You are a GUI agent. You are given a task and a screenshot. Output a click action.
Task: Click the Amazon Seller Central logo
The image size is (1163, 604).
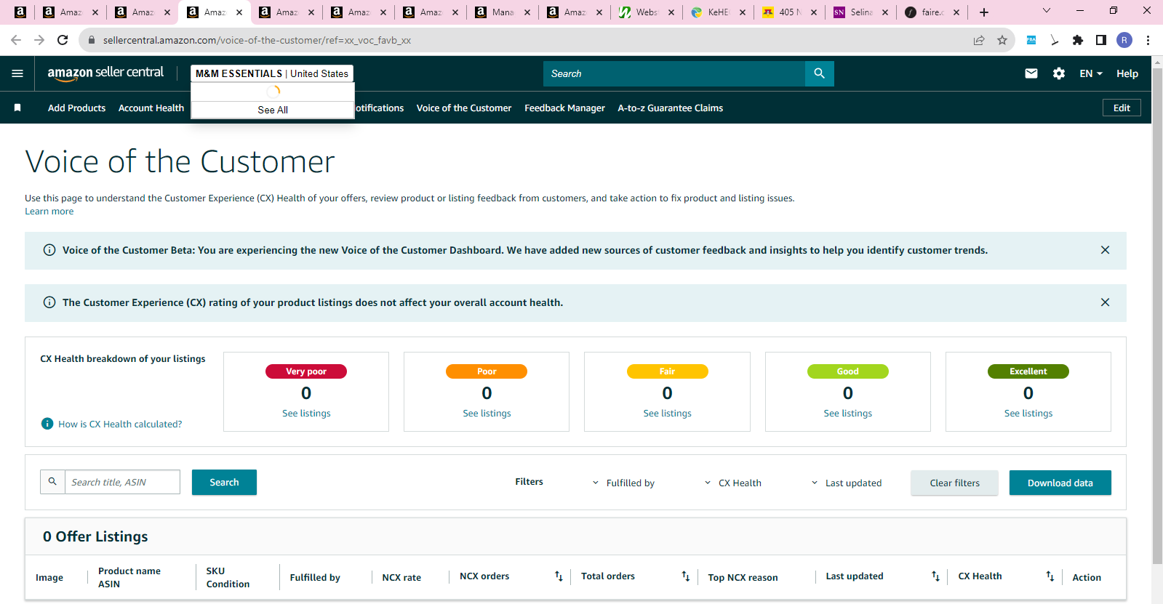click(105, 73)
